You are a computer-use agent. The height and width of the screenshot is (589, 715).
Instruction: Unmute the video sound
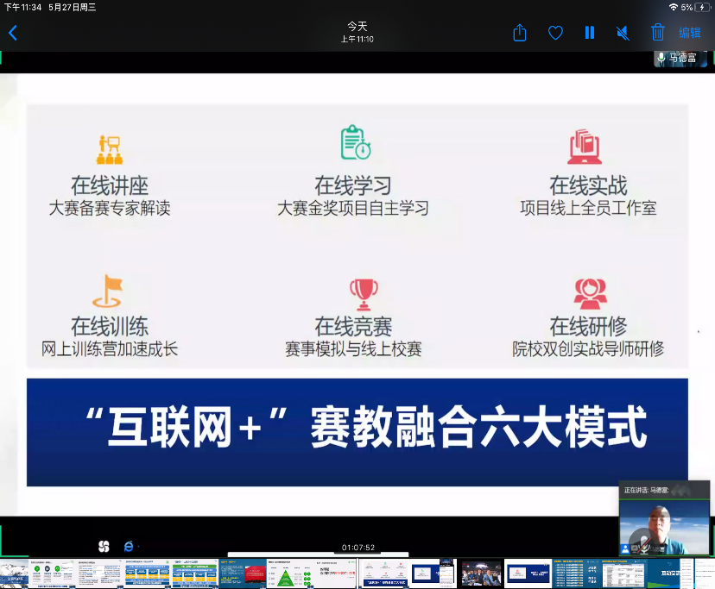[x=623, y=33]
